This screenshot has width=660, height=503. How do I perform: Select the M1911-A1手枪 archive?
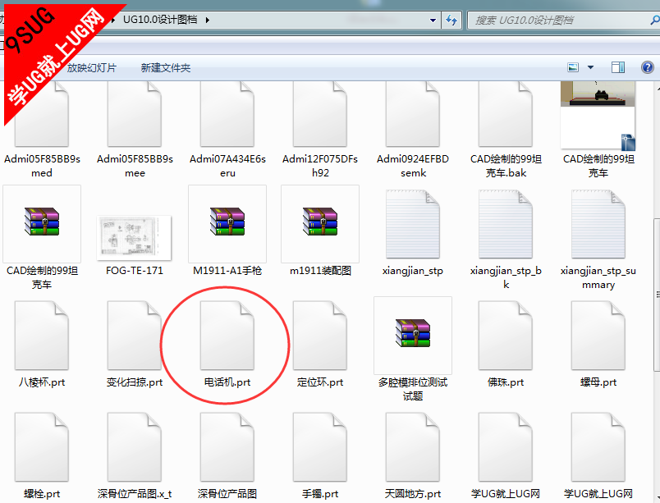227,224
